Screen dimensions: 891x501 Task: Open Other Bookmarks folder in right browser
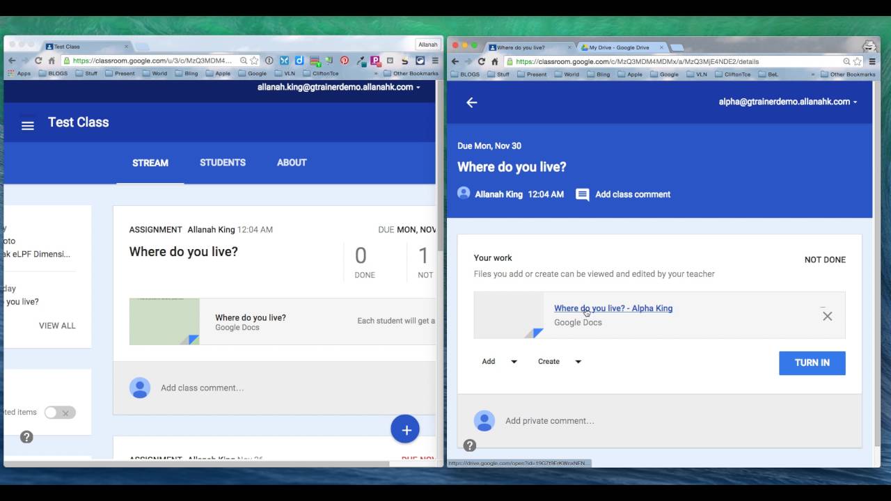(x=848, y=74)
